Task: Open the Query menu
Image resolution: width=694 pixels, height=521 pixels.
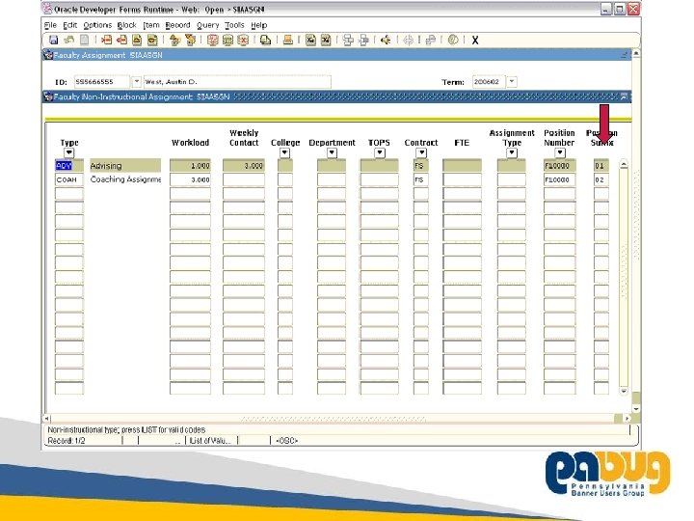Action: (x=207, y=25)
